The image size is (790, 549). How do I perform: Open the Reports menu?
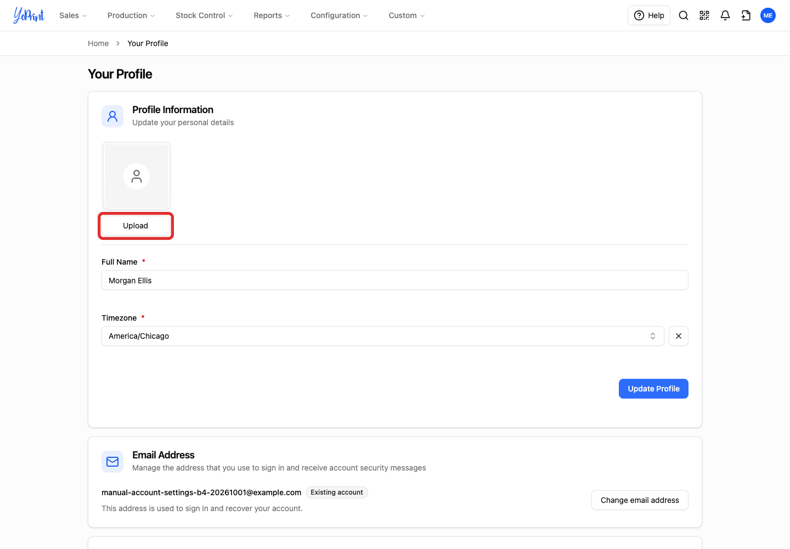click(272, 15)
